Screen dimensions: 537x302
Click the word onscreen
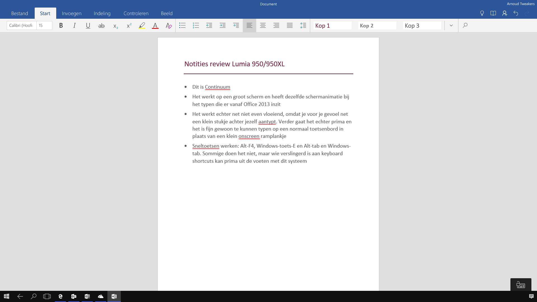[x=249, y=136]
